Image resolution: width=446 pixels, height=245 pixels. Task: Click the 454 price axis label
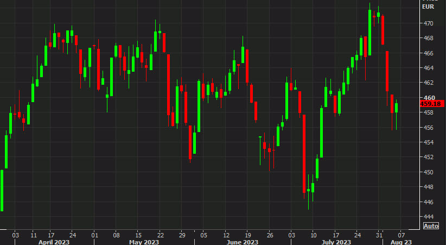[428, 142]
